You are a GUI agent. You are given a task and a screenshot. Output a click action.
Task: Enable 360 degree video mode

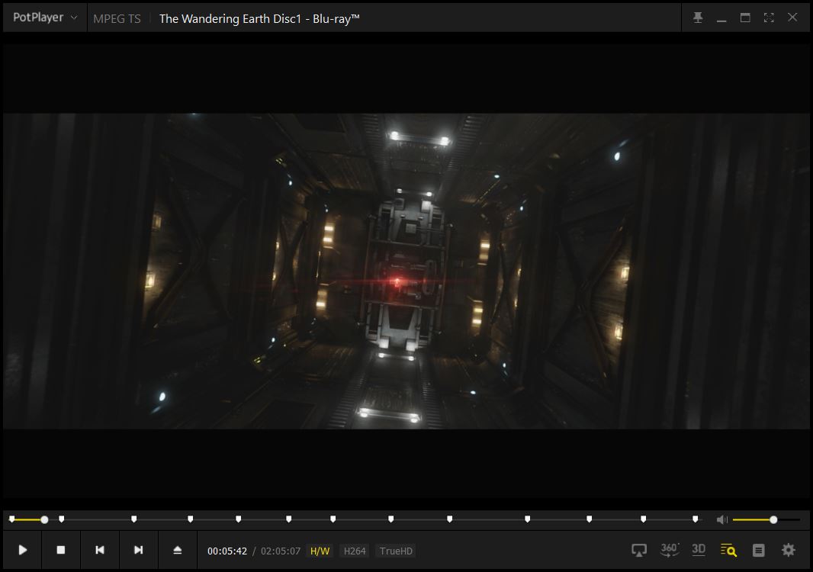[670, 550]
